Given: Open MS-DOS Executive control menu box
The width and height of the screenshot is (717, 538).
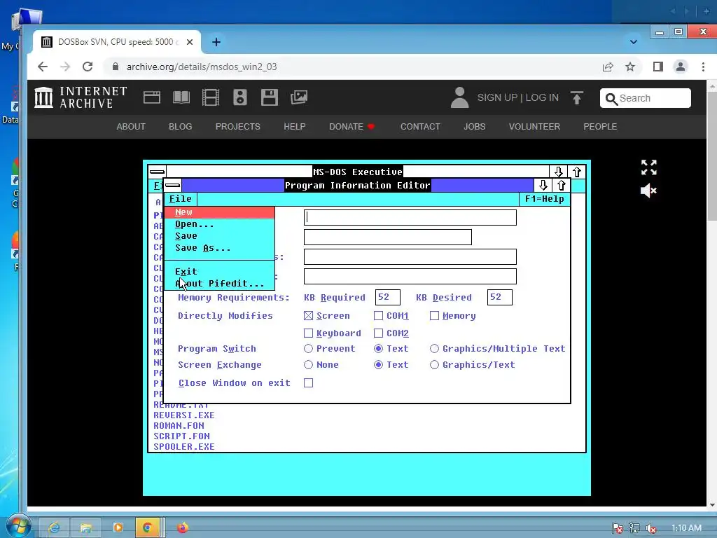Looking at the screenshot, I should tap(158, 172).
